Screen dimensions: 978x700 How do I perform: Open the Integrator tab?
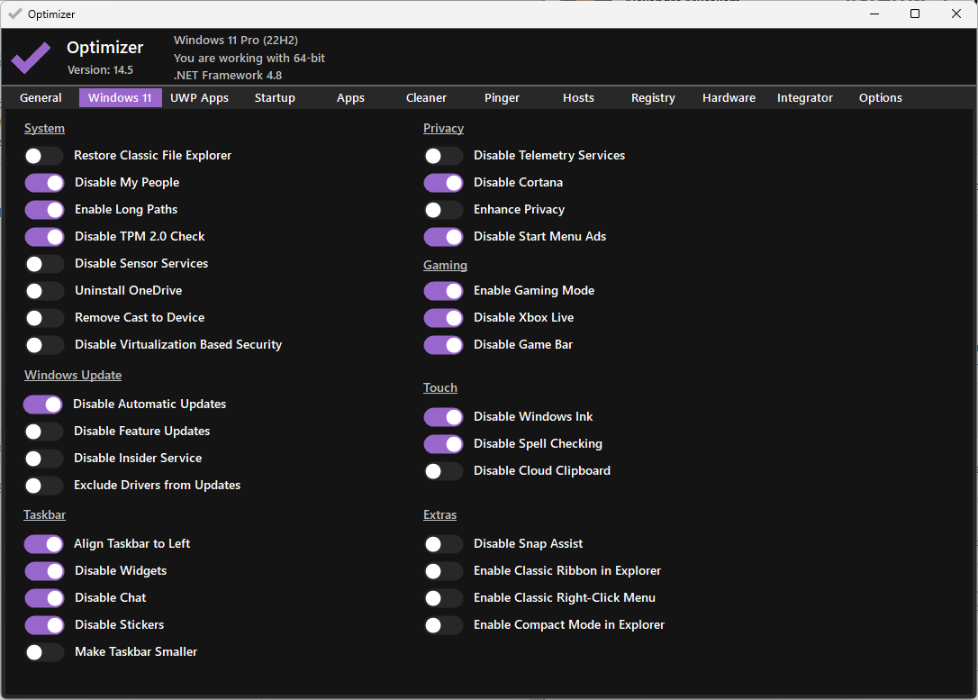tap(804, 98)
